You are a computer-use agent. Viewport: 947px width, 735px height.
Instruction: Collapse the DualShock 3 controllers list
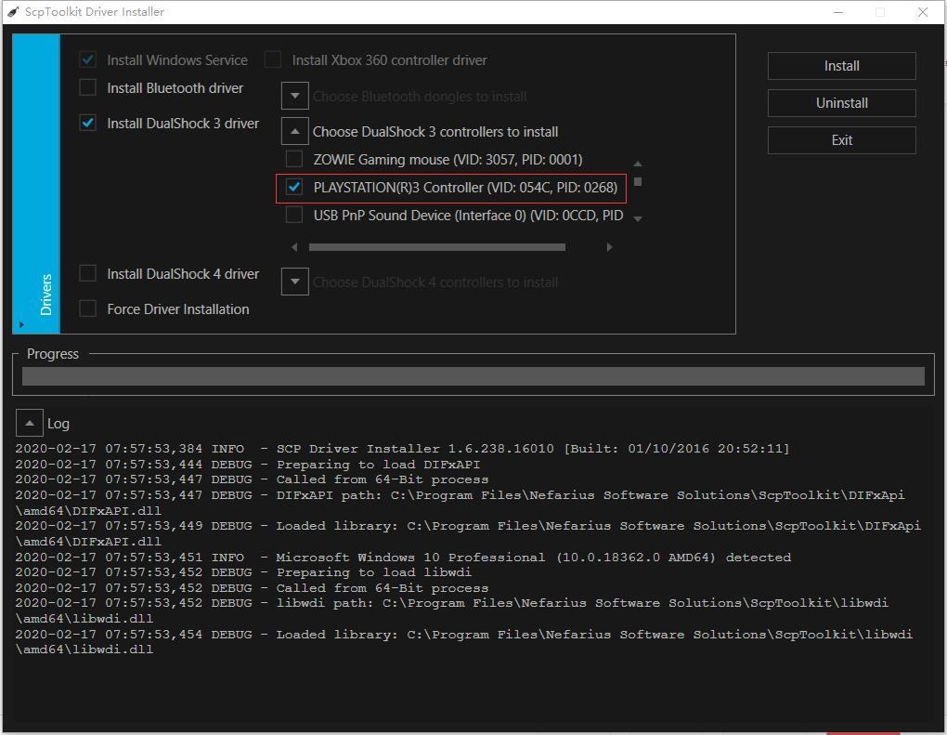tap(294, 131)
